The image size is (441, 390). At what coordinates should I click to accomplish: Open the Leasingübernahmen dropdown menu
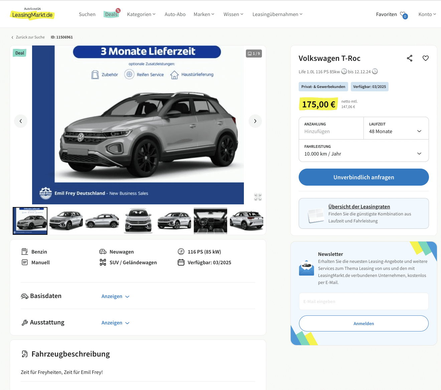pyautogui.click(x=277, y=14)
